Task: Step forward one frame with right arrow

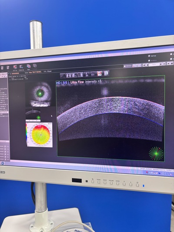Action: click(161, 64)
